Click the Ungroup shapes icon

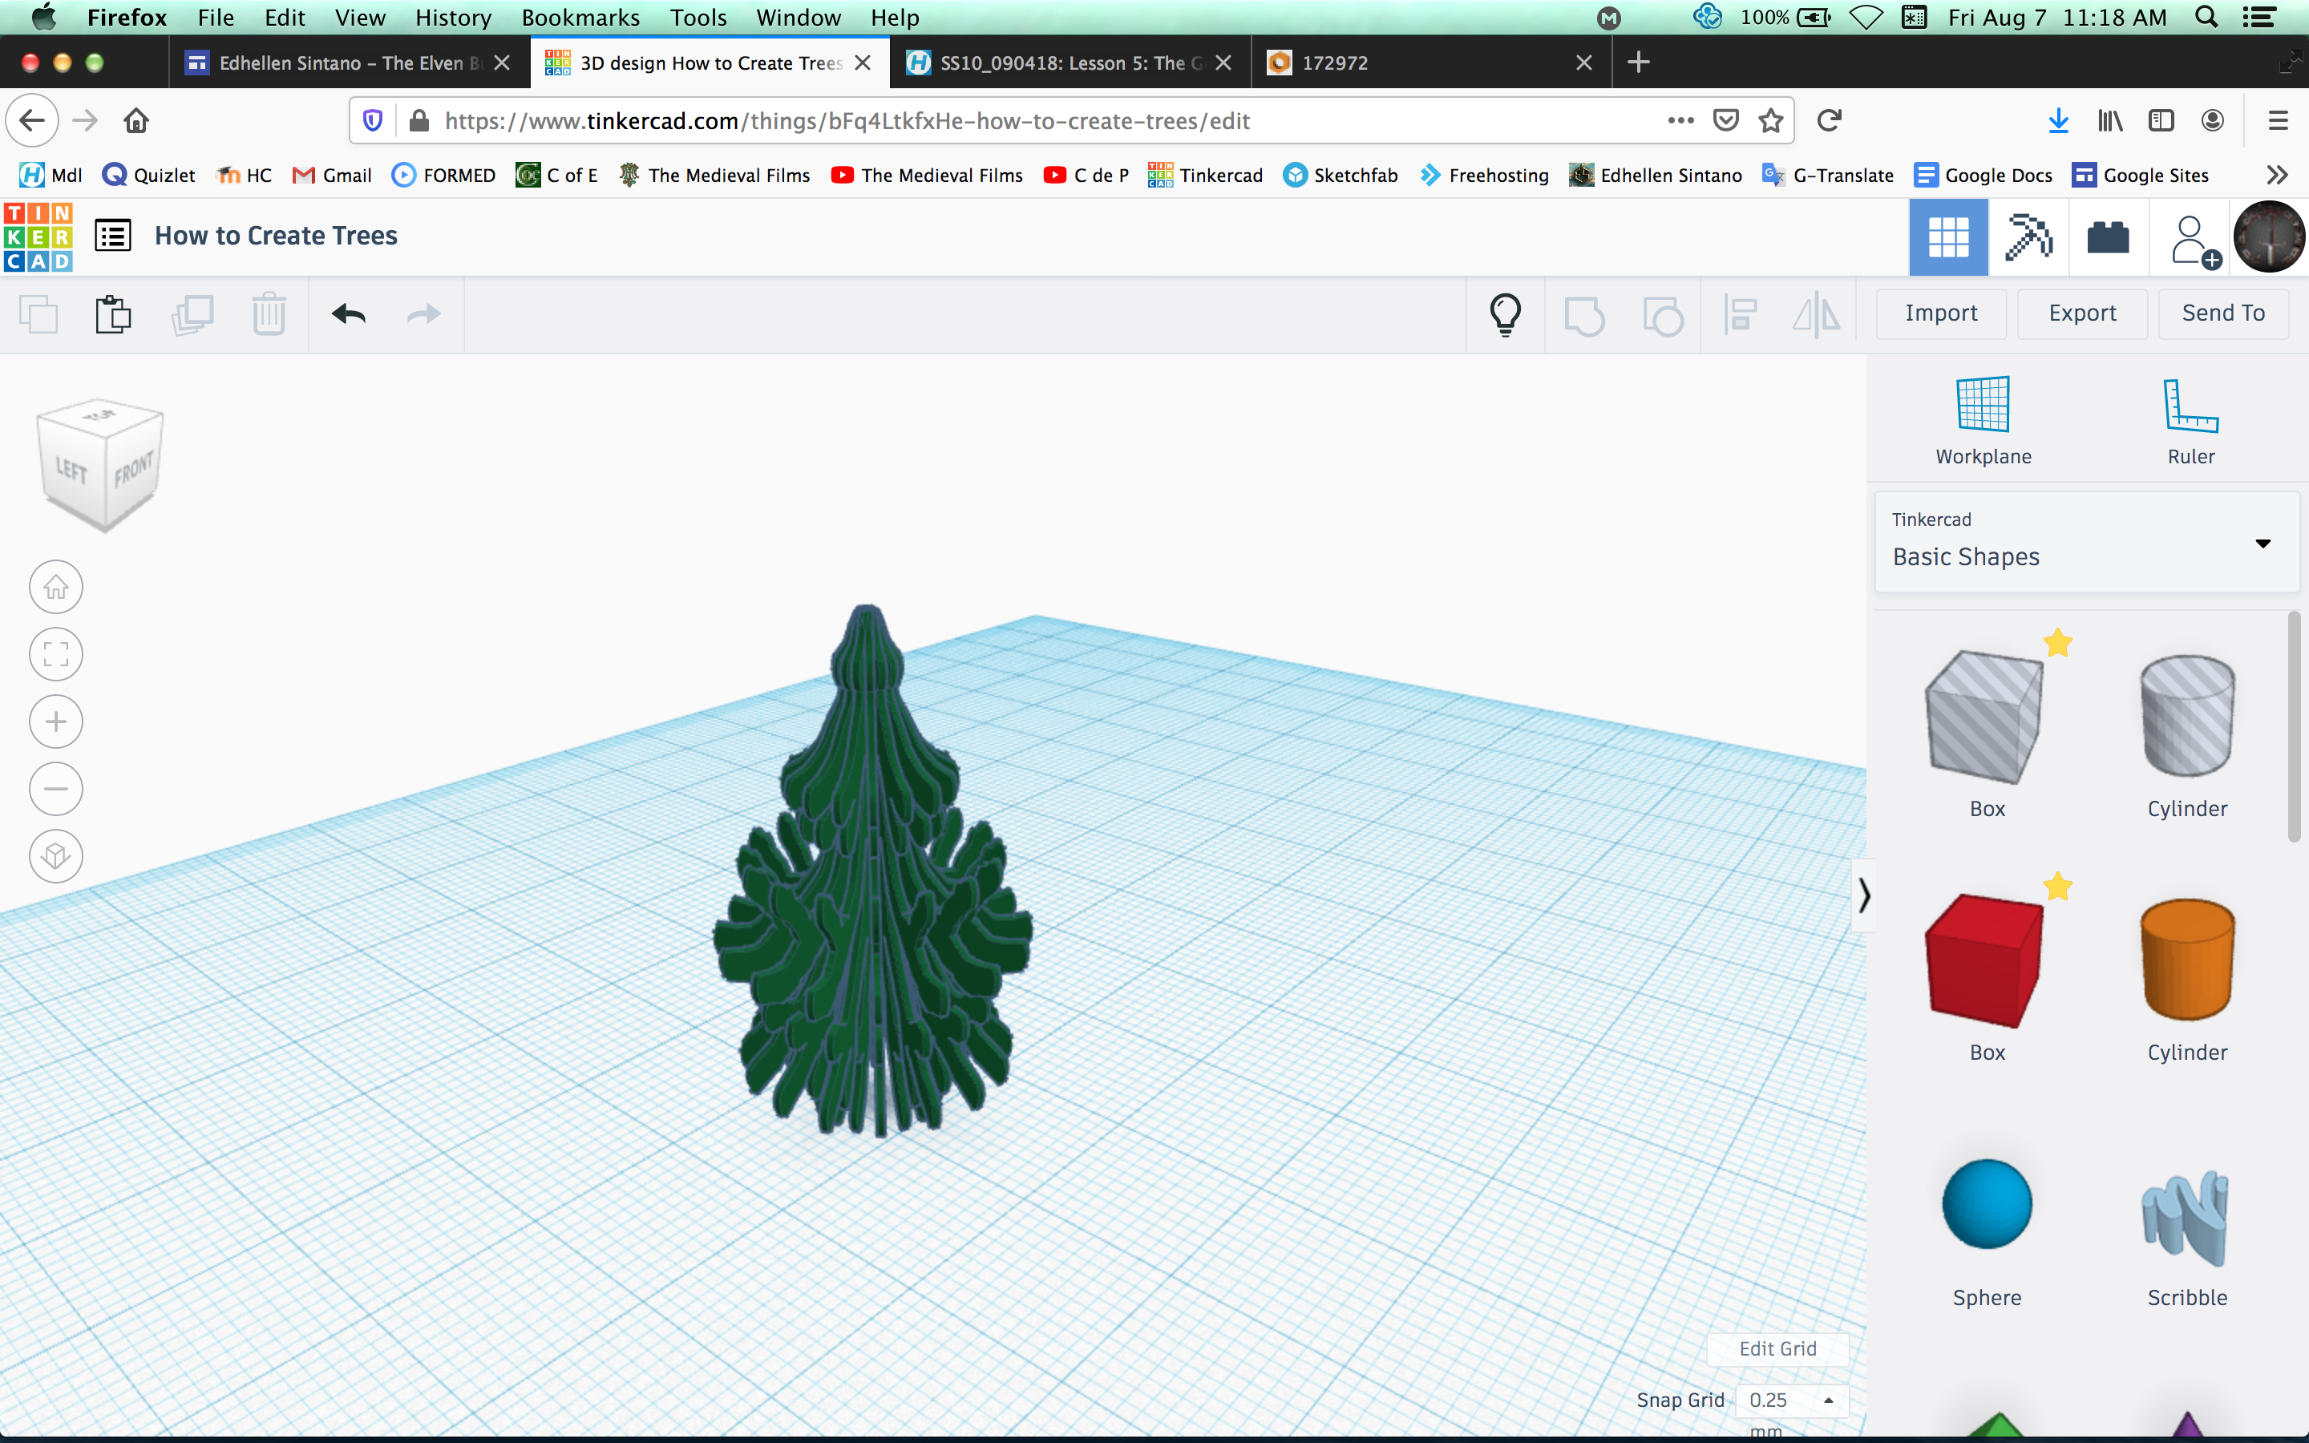[1663, 315]
